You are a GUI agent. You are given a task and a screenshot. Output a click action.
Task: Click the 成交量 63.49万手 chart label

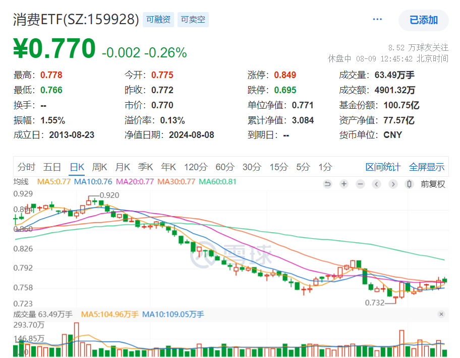pos(43,314)
